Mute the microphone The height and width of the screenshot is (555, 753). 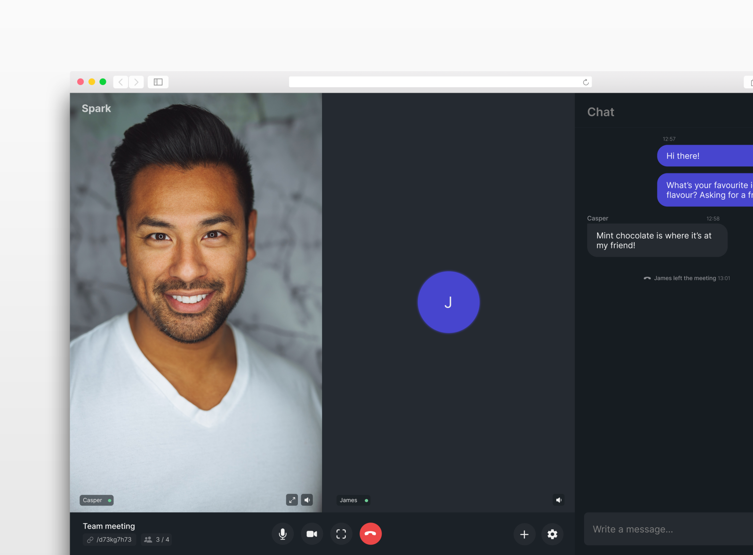tap(282, 534)
